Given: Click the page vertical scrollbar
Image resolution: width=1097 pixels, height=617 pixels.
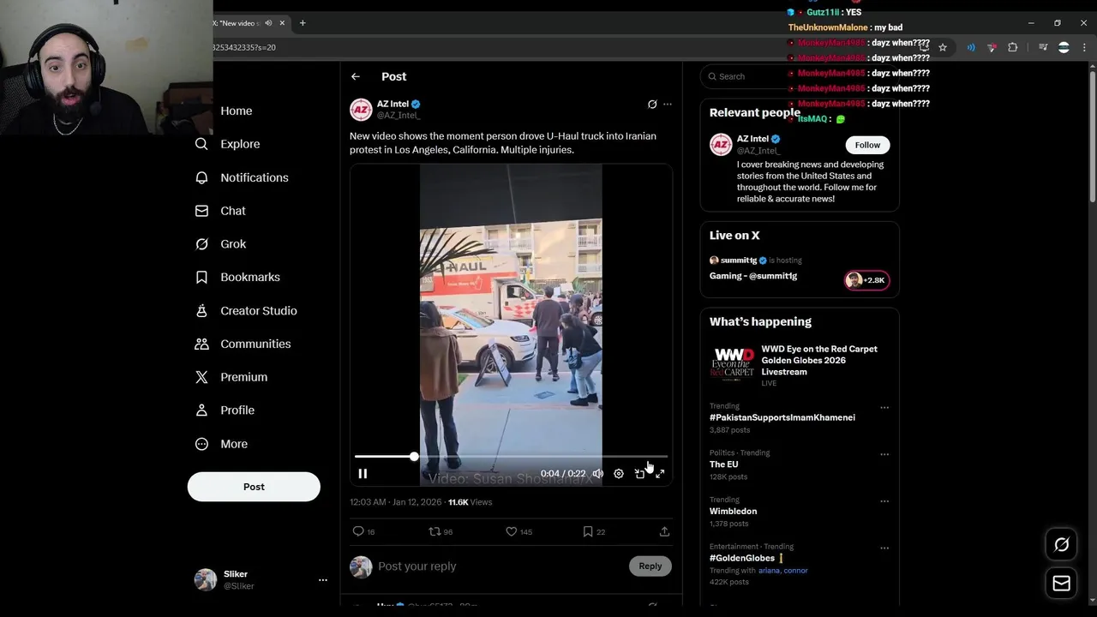Looking at the screenshot, I should point(1092,137).
